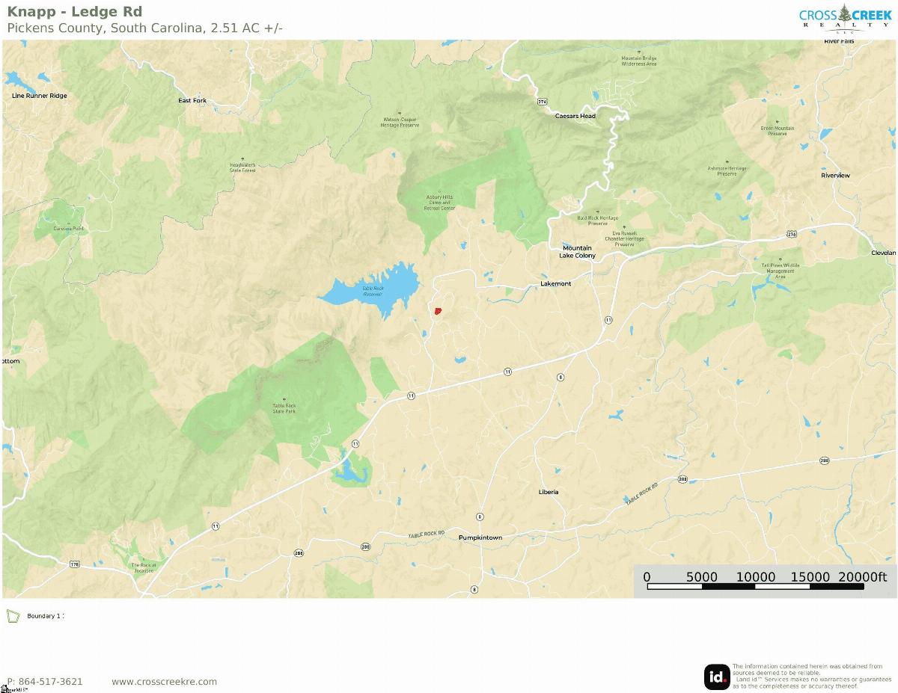Click the Land id logo badge
This screenshot has height=693, width=898.
[x=717, y=677]
